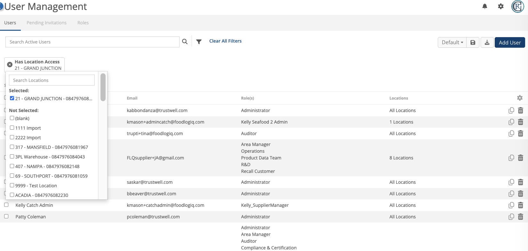Delete the Kelly Catch Admin user
Image resolution: width=528 pixels, height=251 pixels.
tap(521, 205)
